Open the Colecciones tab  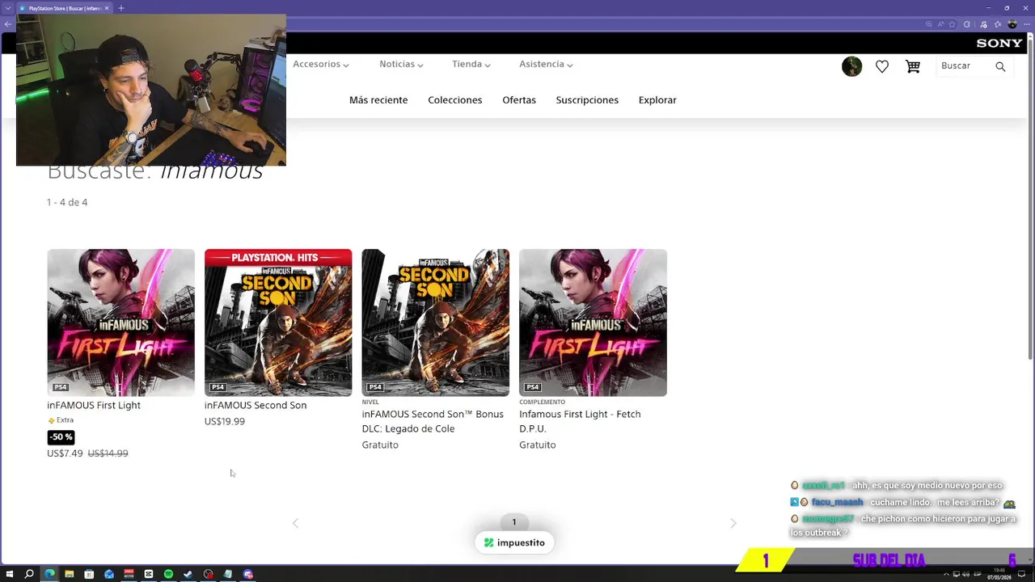click(x=455, y=100)
